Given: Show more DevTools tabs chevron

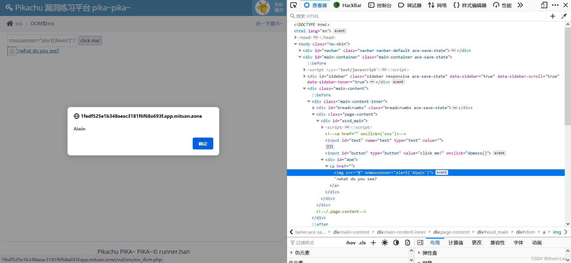Looking at the screenshot, I should click(520, 5).
